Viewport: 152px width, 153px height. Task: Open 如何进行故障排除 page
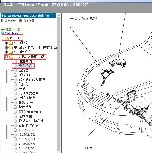tap(32, 79)
